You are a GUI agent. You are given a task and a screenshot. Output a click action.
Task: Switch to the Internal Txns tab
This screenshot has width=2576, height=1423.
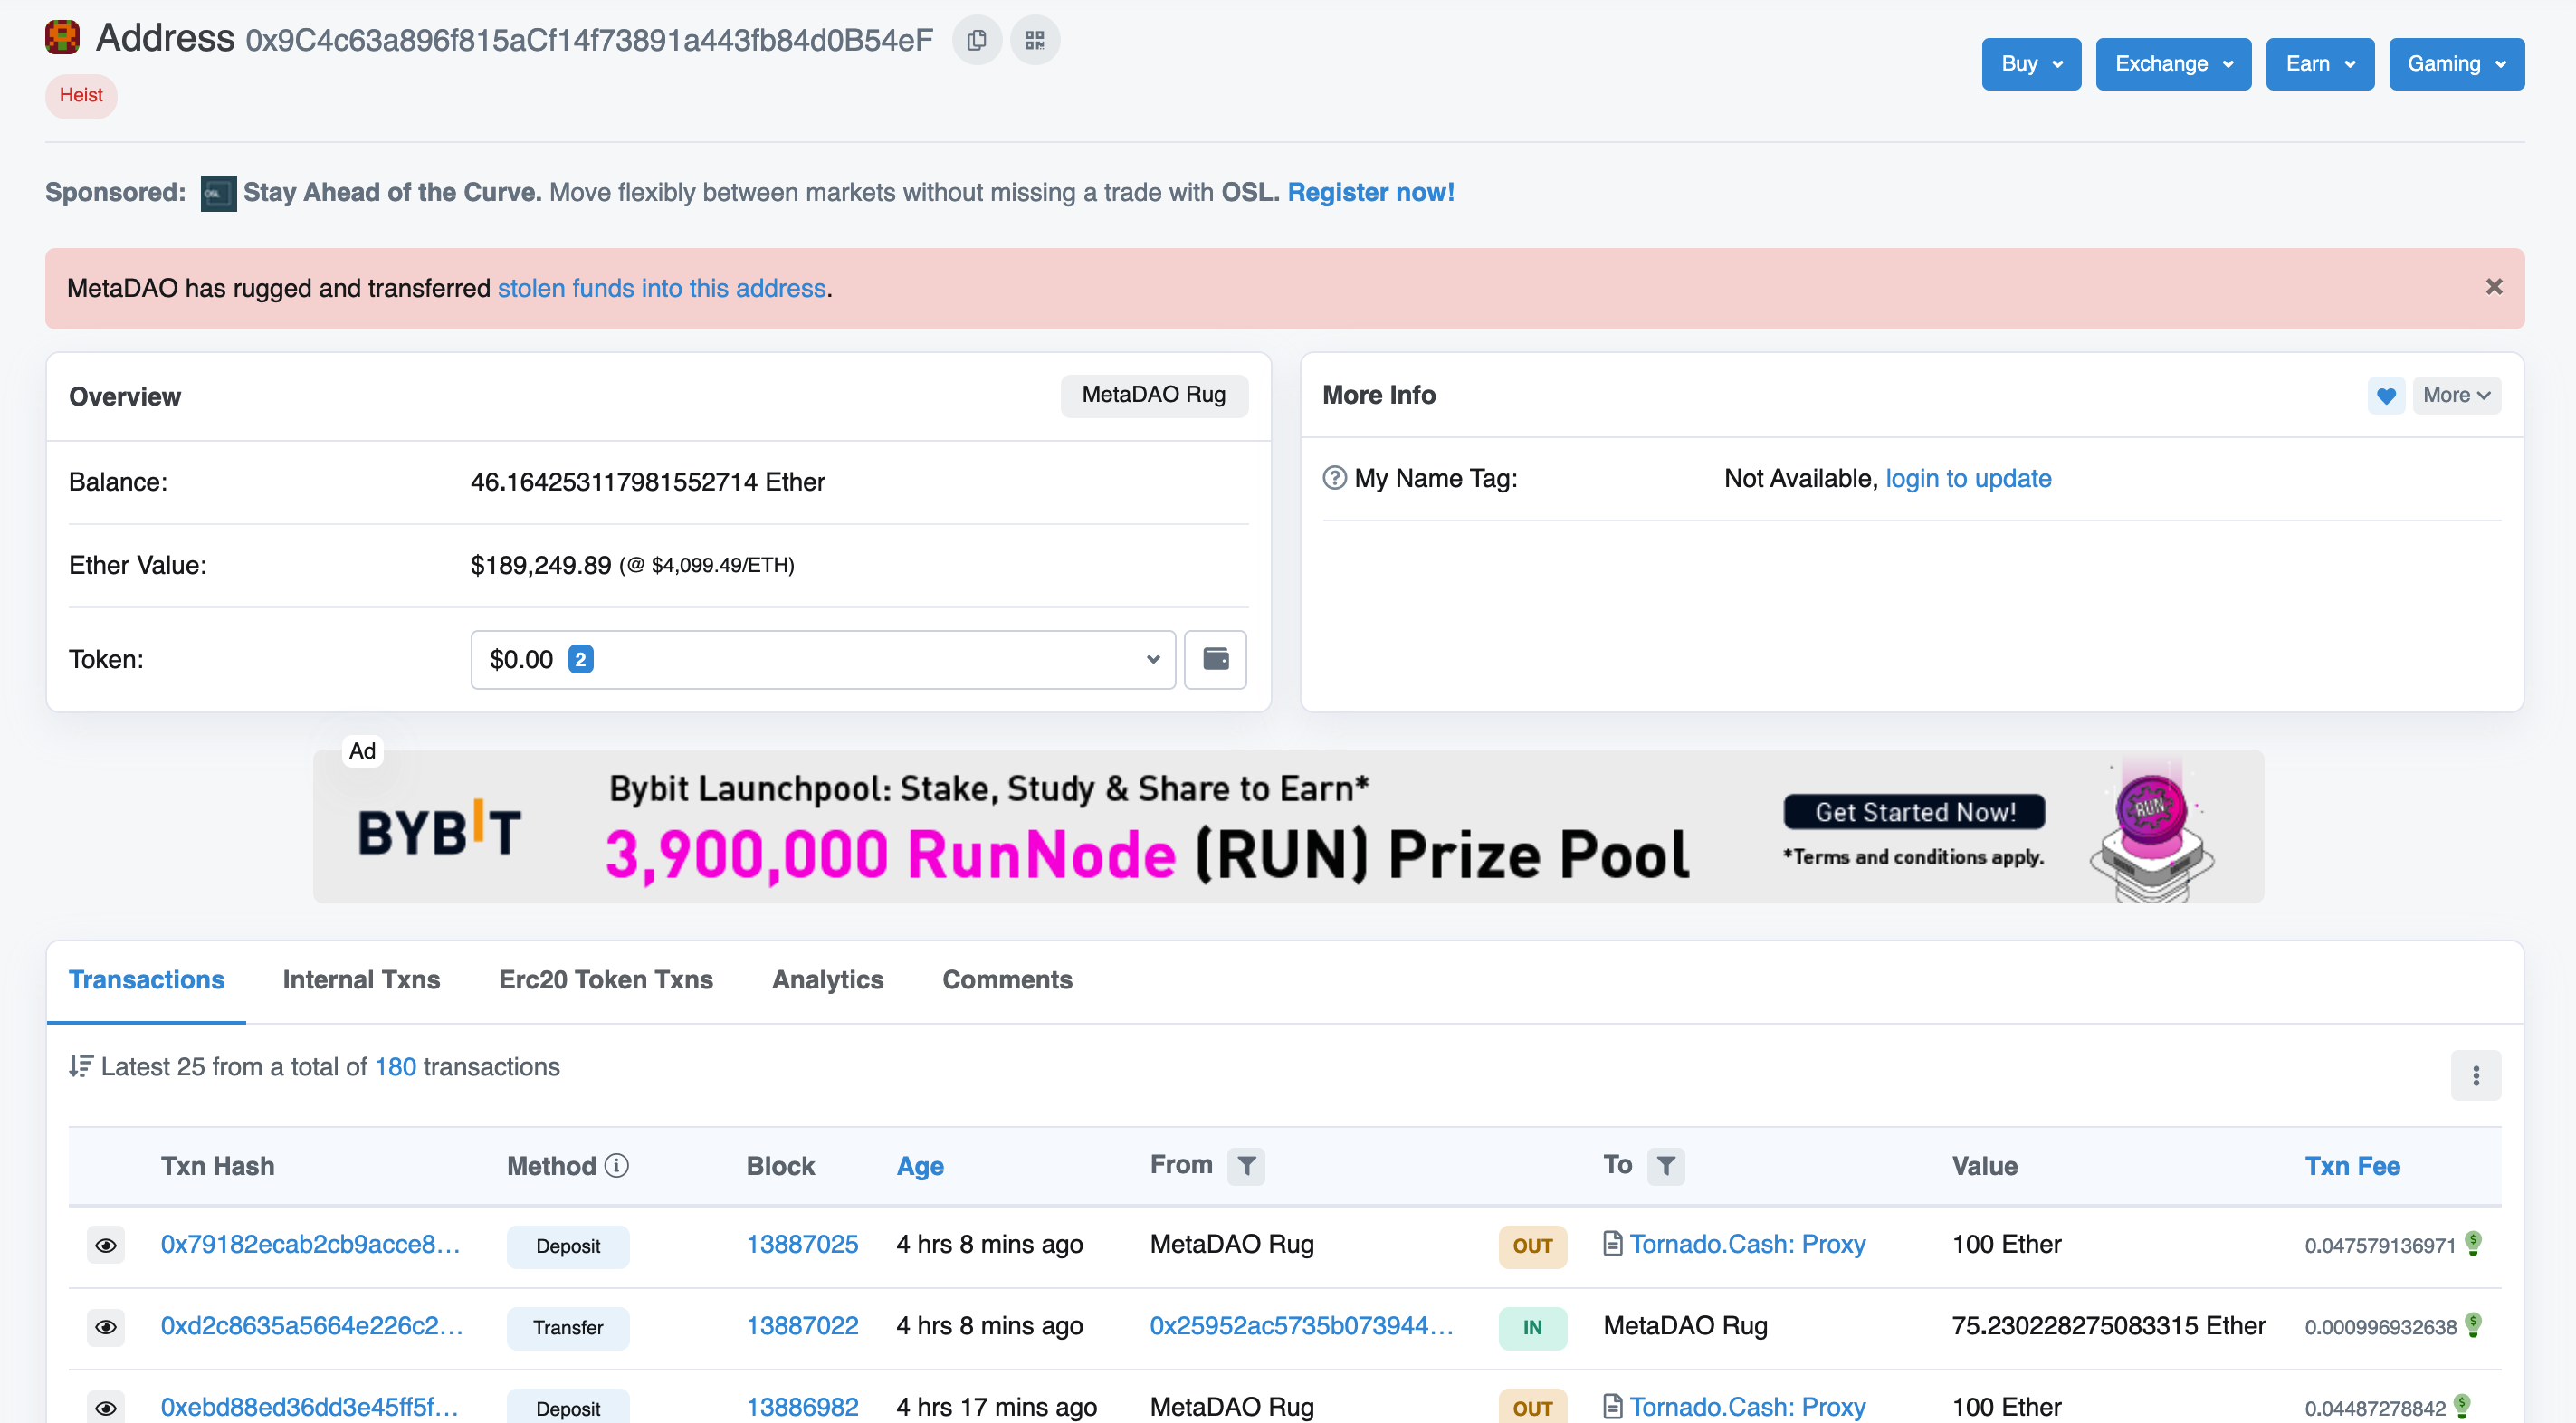[x=361, y=980]
